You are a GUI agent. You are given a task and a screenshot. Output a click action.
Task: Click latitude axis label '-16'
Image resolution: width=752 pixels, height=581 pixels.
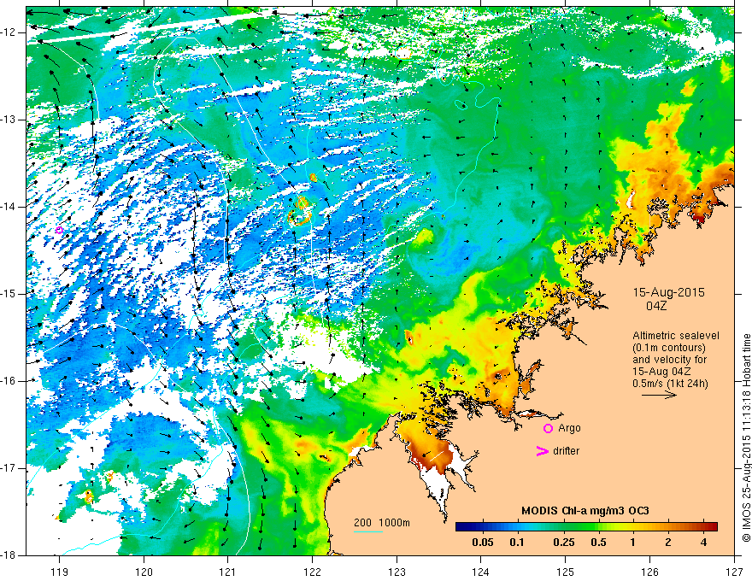click(9, 381)
